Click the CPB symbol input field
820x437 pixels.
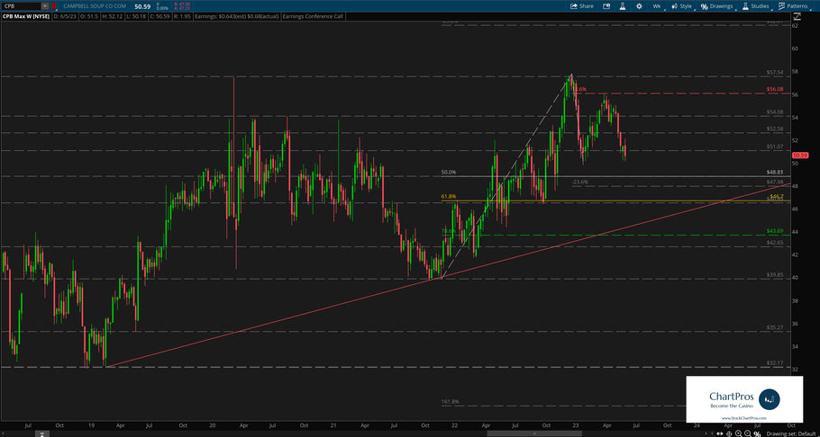[21, 6]
